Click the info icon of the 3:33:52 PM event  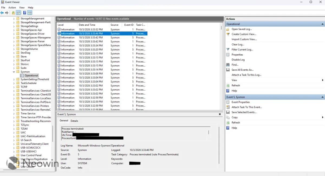tap(59, 29)
